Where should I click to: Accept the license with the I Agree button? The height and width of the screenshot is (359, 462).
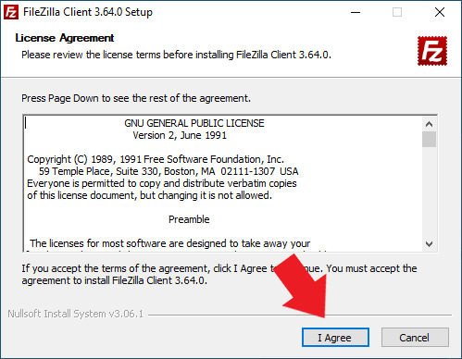[335, 338]
